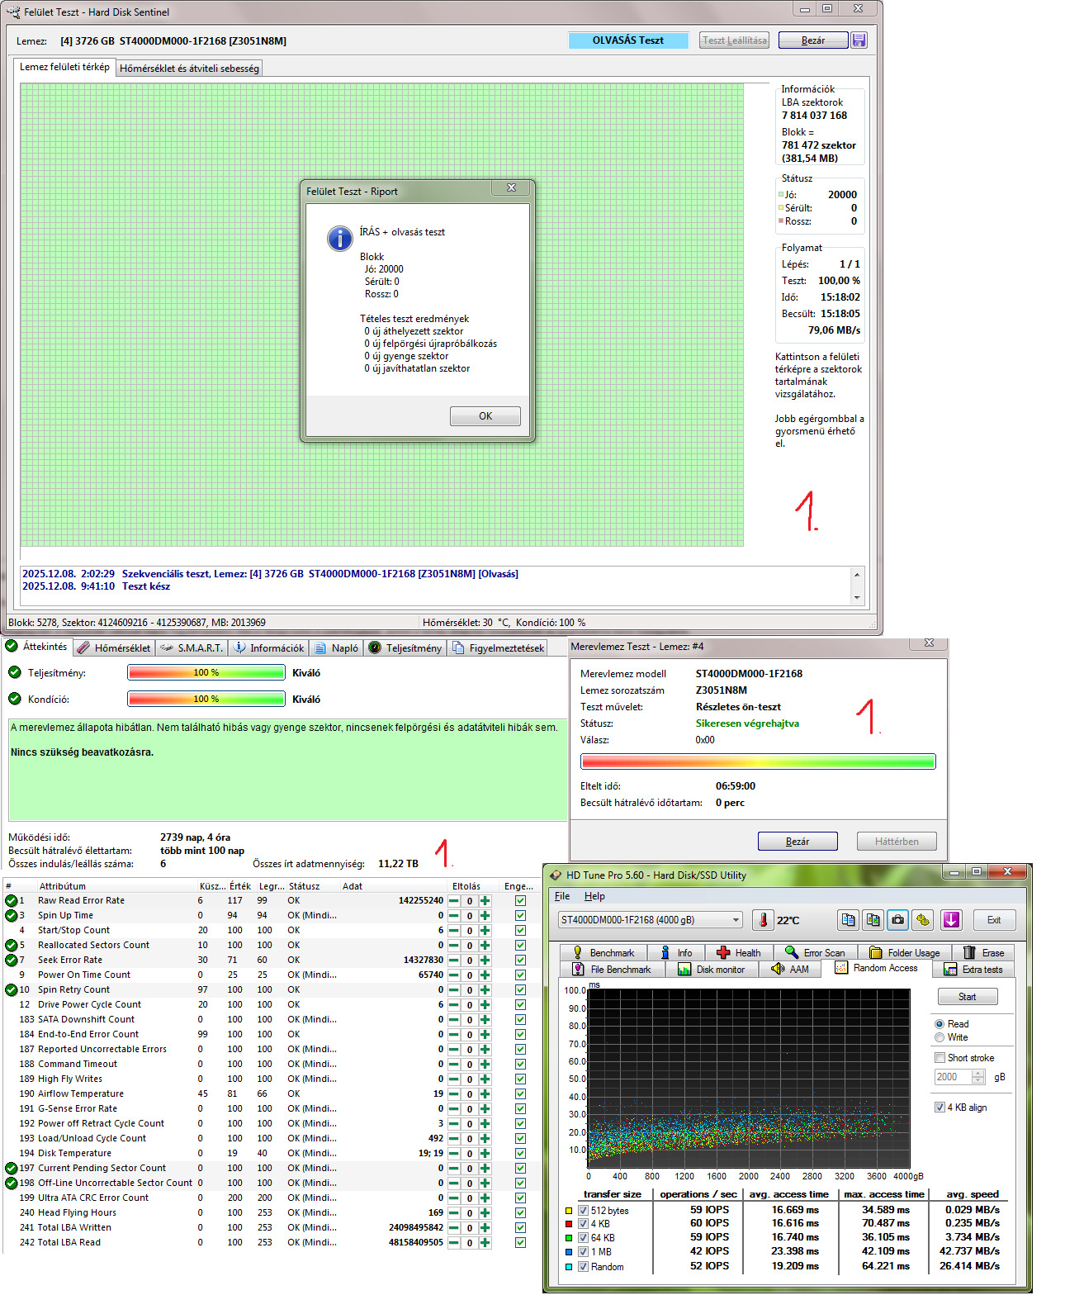Open HD Tune Erase tab
The image size is (1065, 1295).
982,952
